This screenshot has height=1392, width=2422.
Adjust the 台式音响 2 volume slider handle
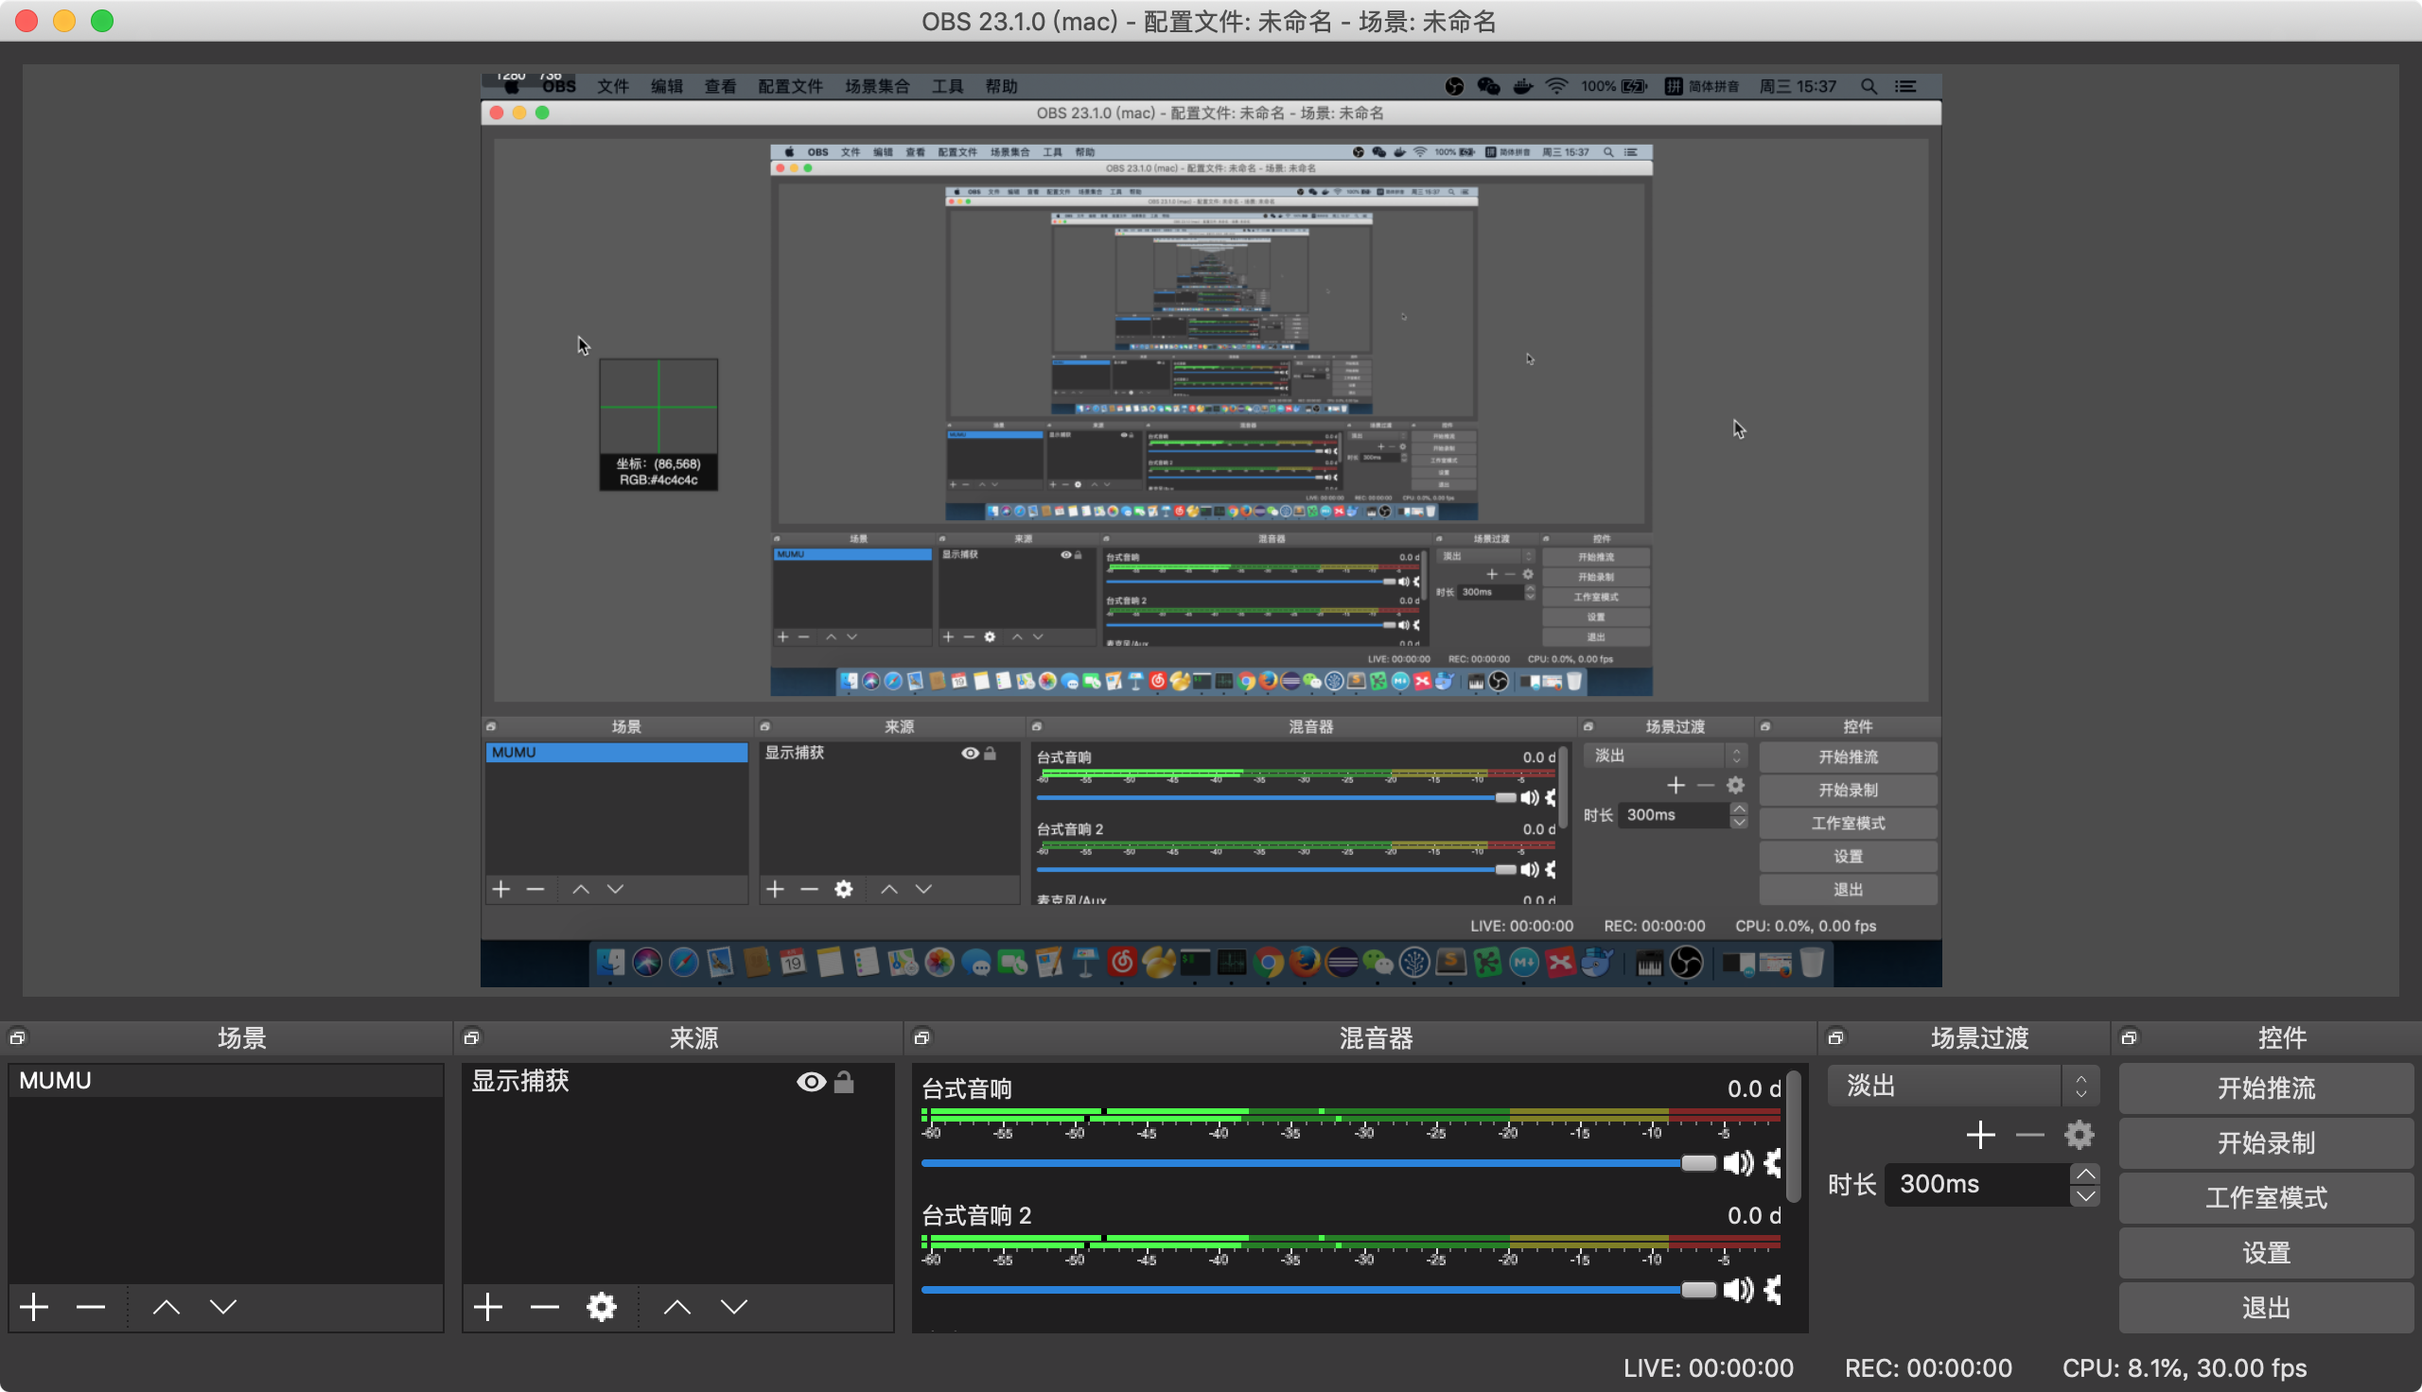(x=1698, y=1290)
